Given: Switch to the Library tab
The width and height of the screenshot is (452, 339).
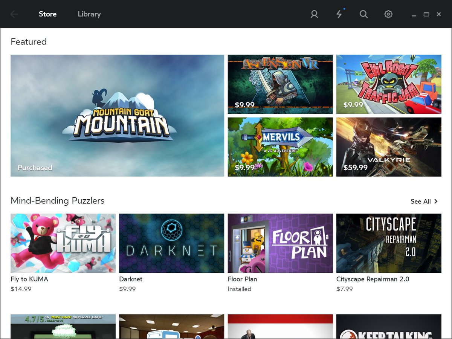Looking at the screenshot, I should (x=89, y=14).
